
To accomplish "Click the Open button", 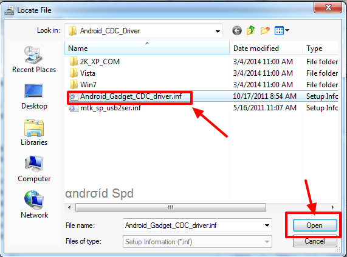I will coord(315,225).
